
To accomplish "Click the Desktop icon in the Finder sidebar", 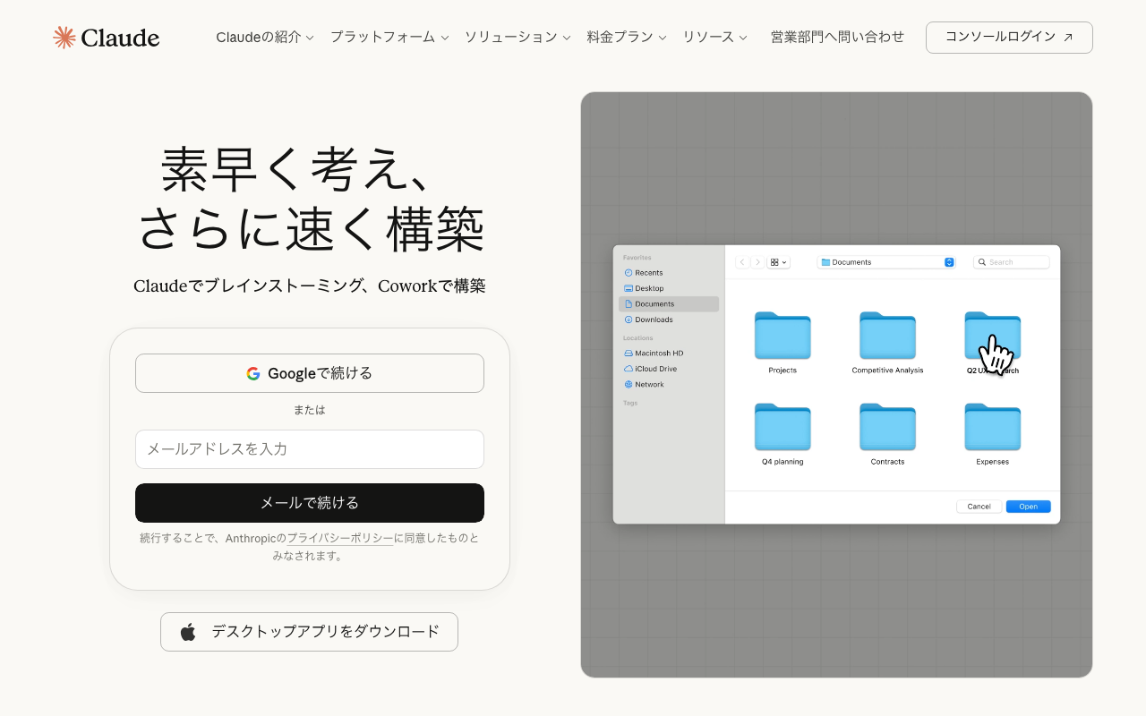I will click(x=629, y=288).
